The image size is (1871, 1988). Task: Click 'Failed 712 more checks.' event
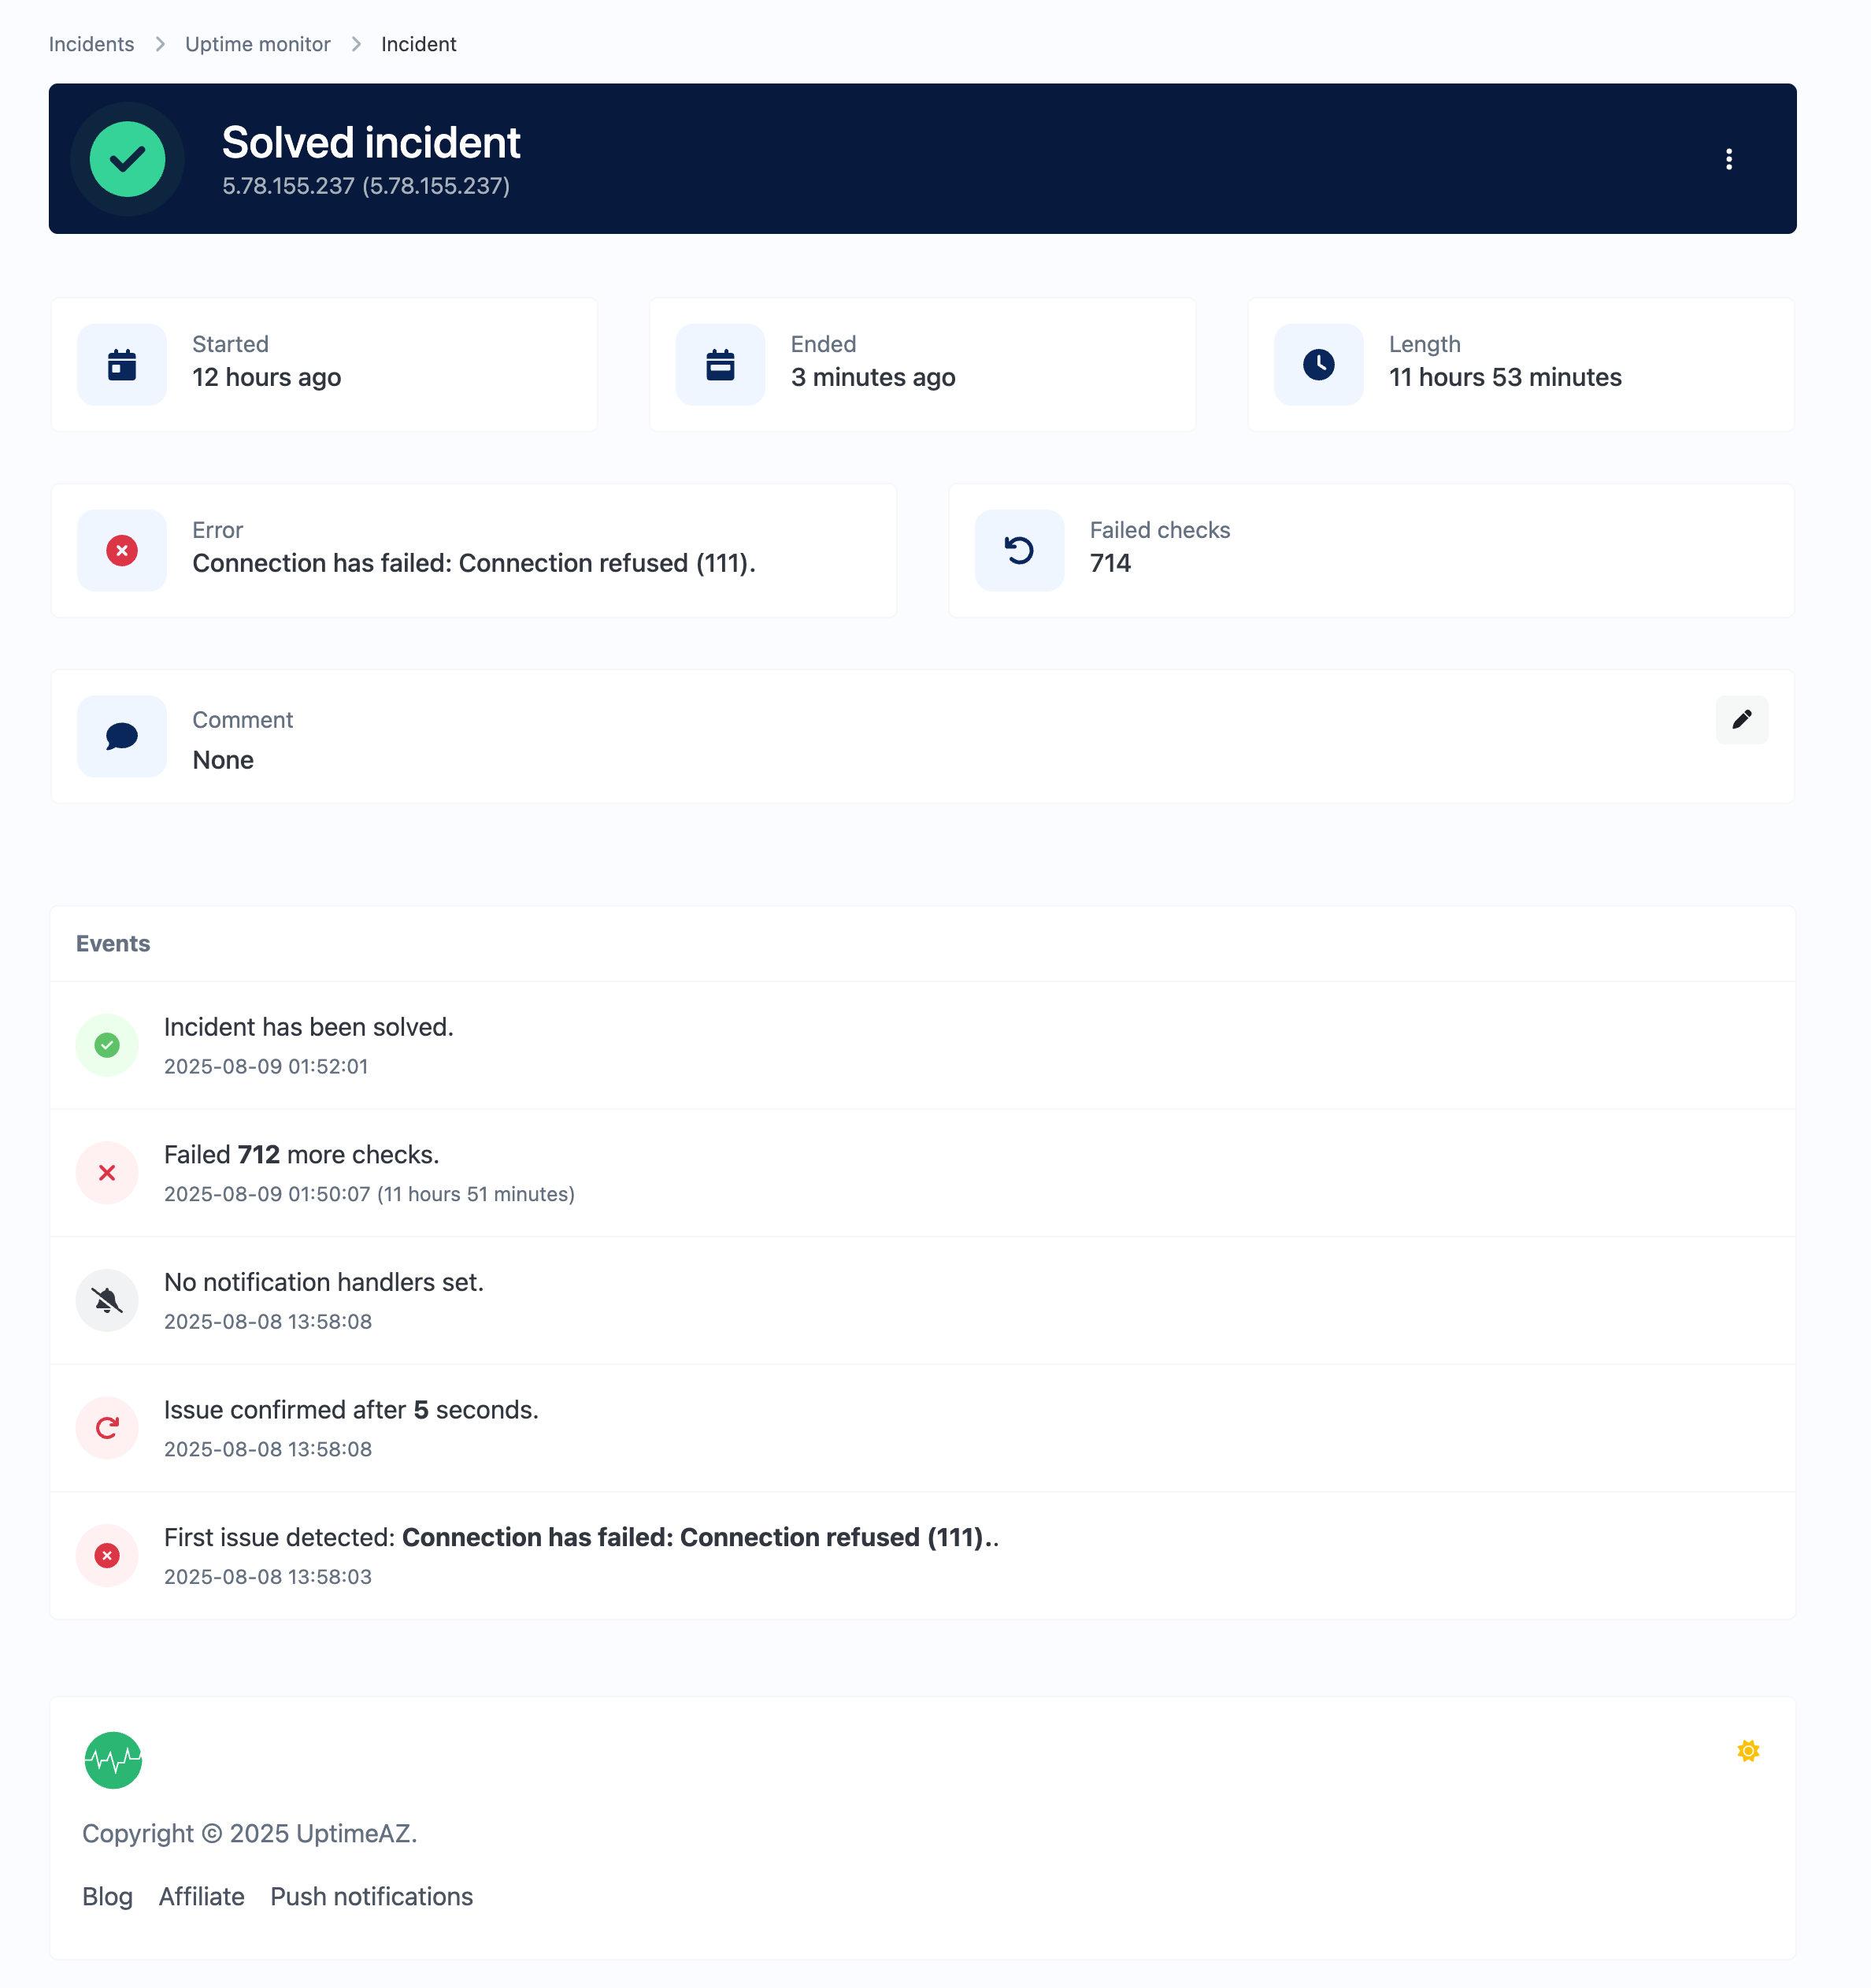[x=301, y=1154]
